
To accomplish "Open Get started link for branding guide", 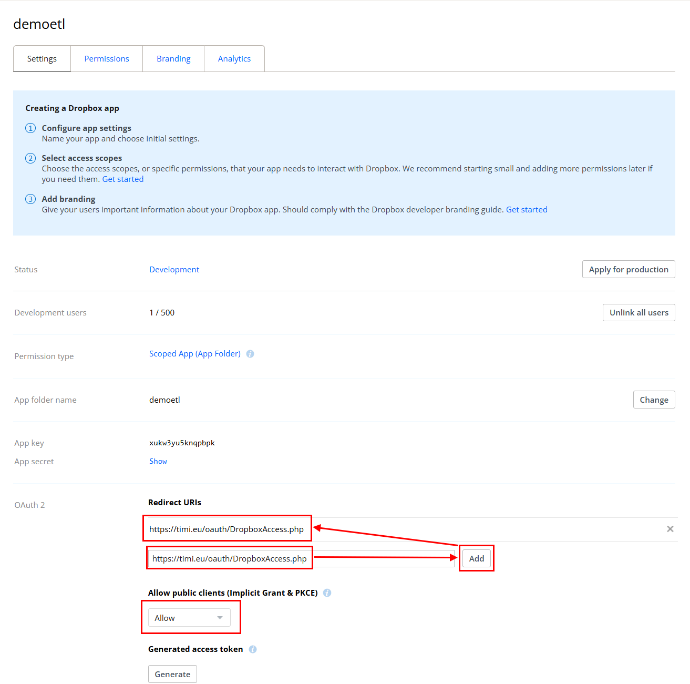I will pyautogui.click(x=527, y=210).
